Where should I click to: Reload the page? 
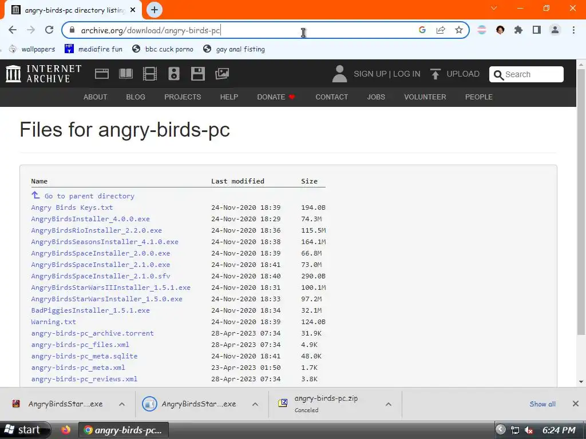(x=49, y=30)
